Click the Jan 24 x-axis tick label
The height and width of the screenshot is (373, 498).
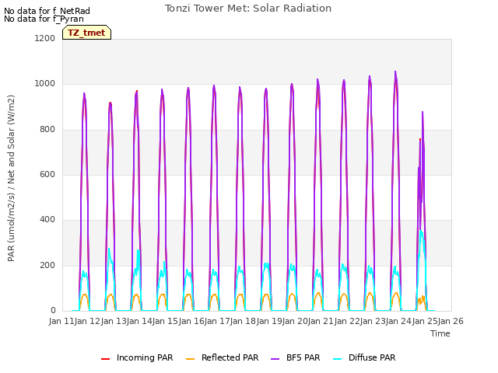398,321
